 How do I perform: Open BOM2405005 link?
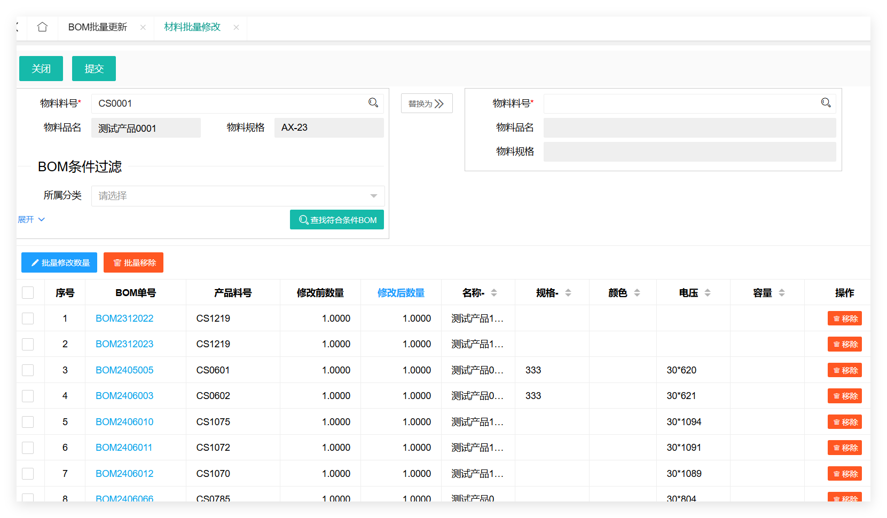click(124, 370)
